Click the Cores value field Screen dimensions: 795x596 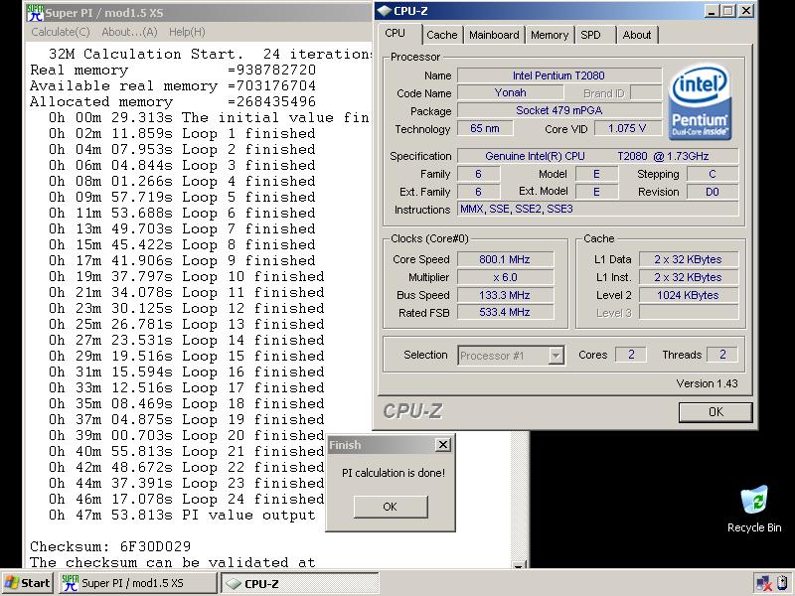(631, 355)
